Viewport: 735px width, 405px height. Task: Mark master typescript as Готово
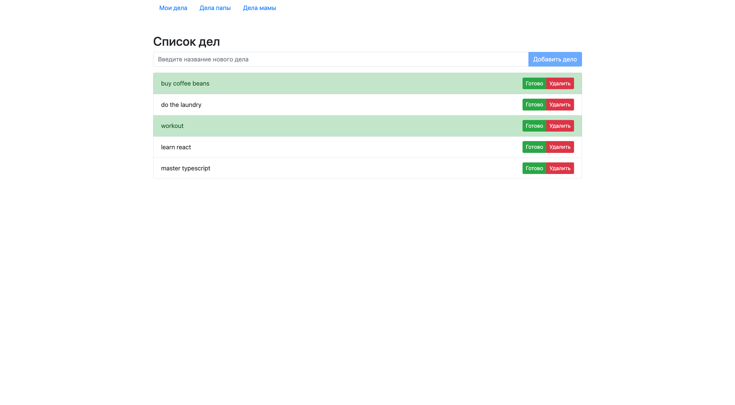534,168
